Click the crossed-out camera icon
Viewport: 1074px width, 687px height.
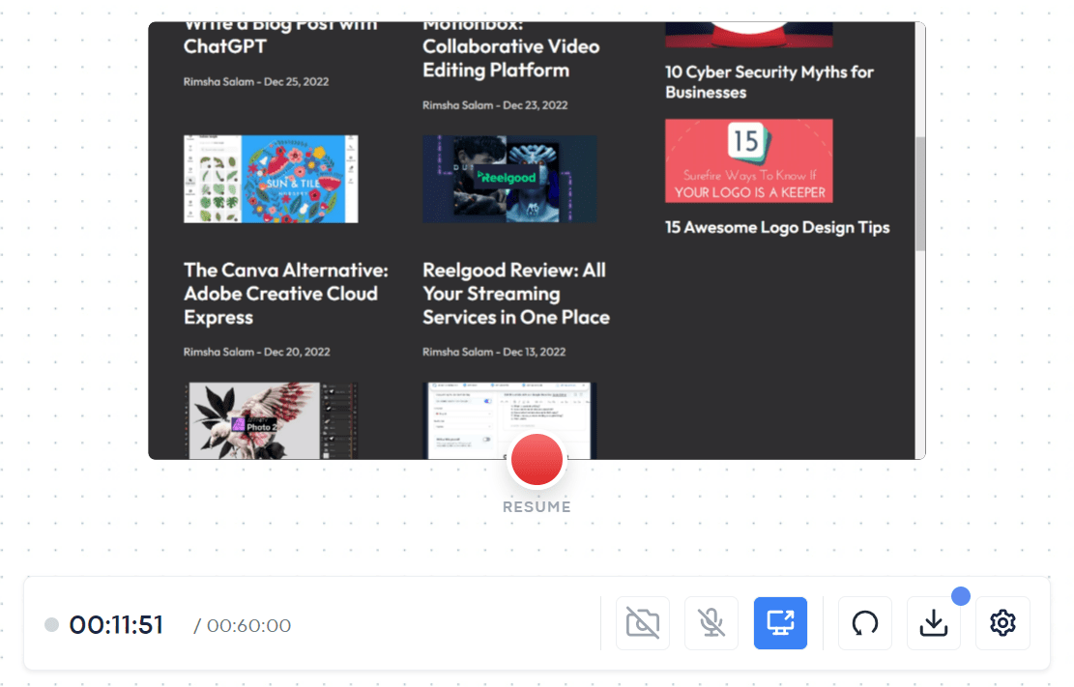(x=642, y=623)
